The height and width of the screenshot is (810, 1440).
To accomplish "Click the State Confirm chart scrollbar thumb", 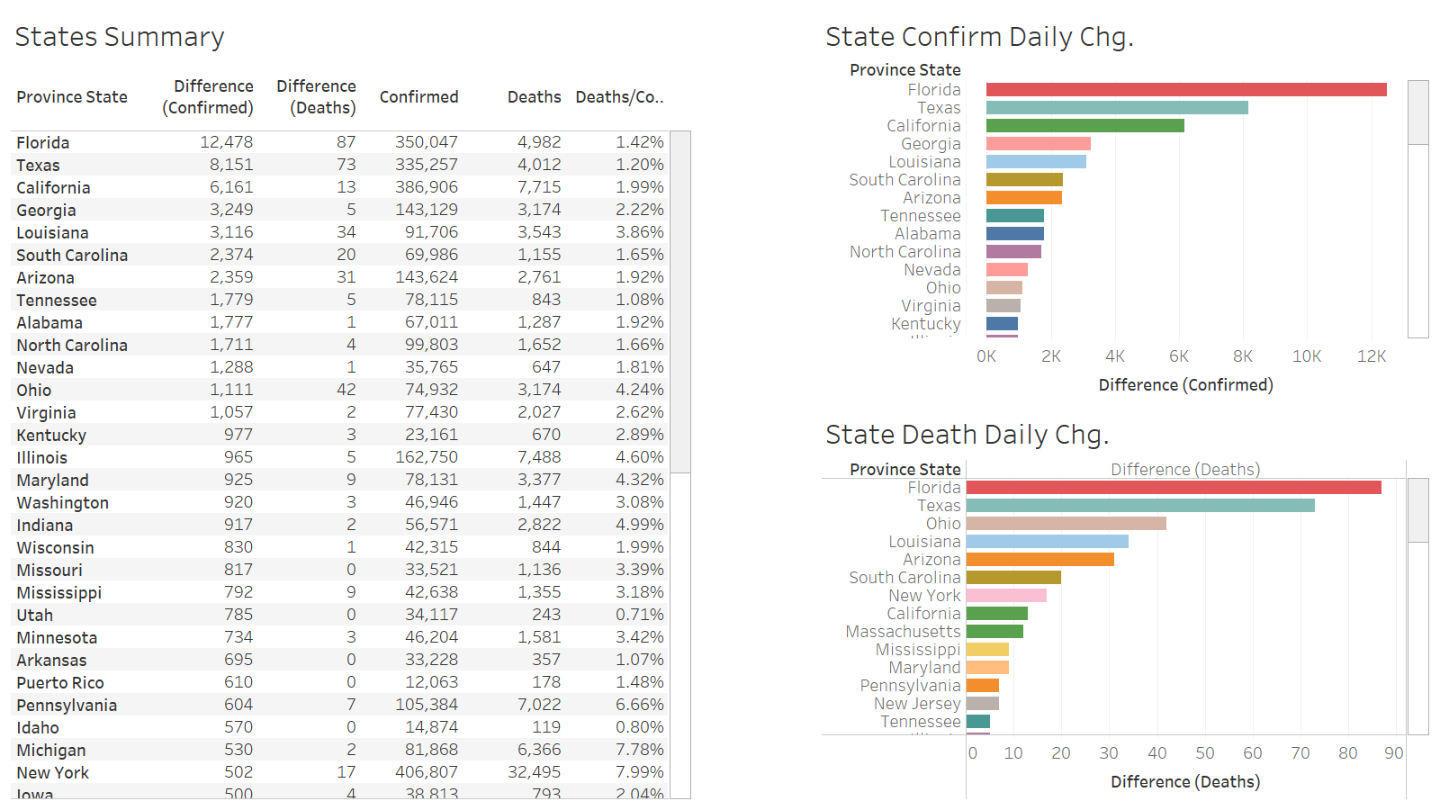I will 1418,112.
